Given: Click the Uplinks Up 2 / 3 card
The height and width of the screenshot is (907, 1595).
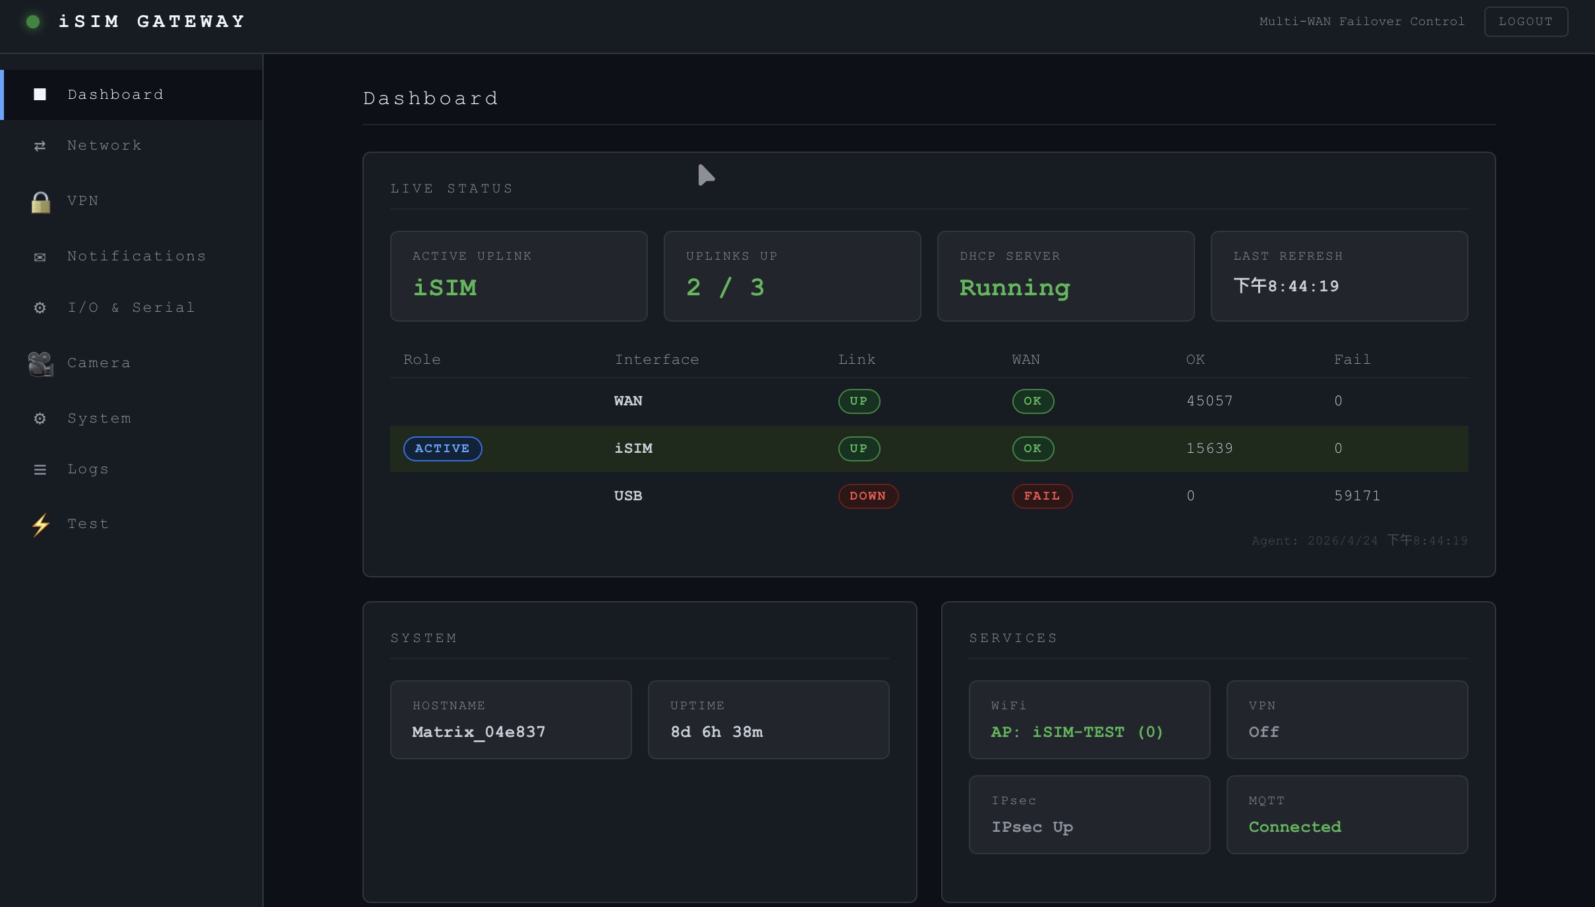Looking at the screenshot, I should tap(792, 276).
